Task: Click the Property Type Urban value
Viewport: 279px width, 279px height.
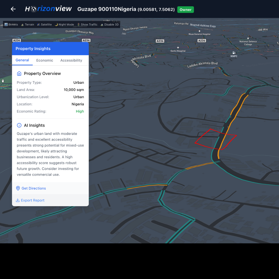Action: coord(79,83)
